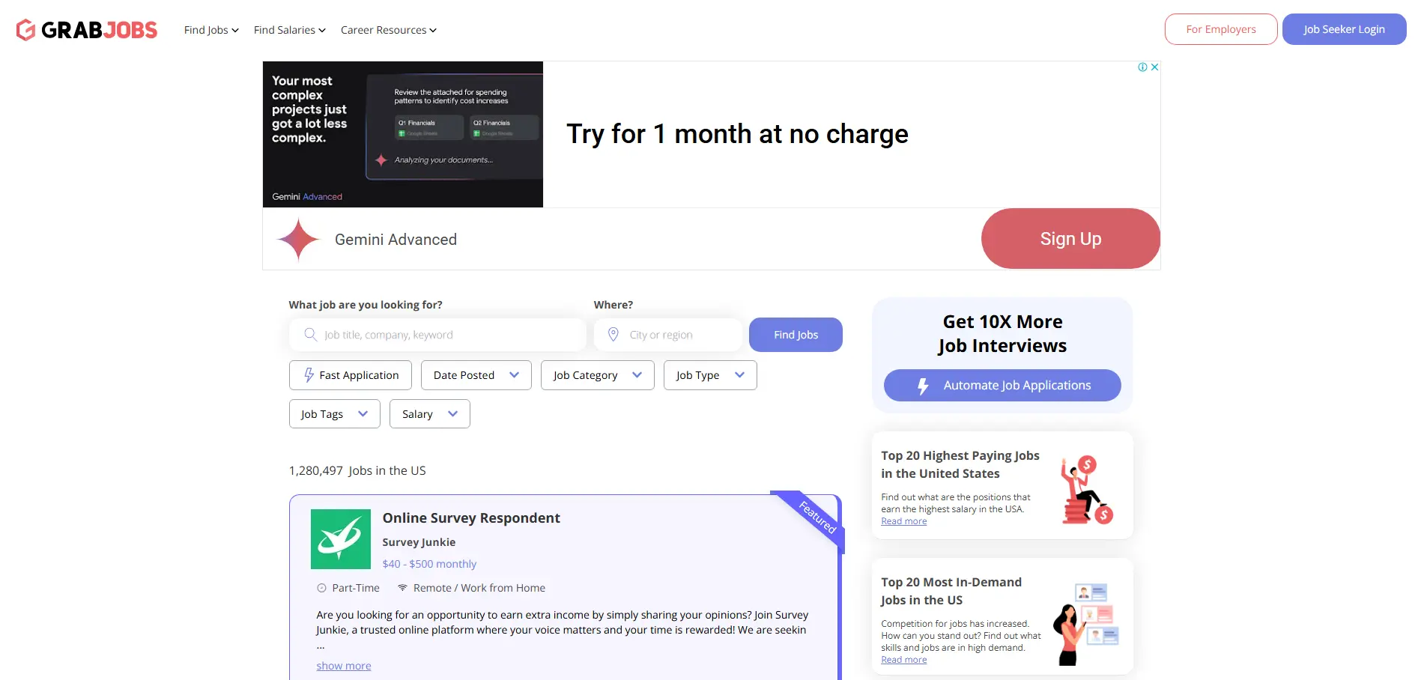Click the Find Jobs search button
Image resolution: width=1424 pixels, height=680 pixels.
click(x=796, y=335)
